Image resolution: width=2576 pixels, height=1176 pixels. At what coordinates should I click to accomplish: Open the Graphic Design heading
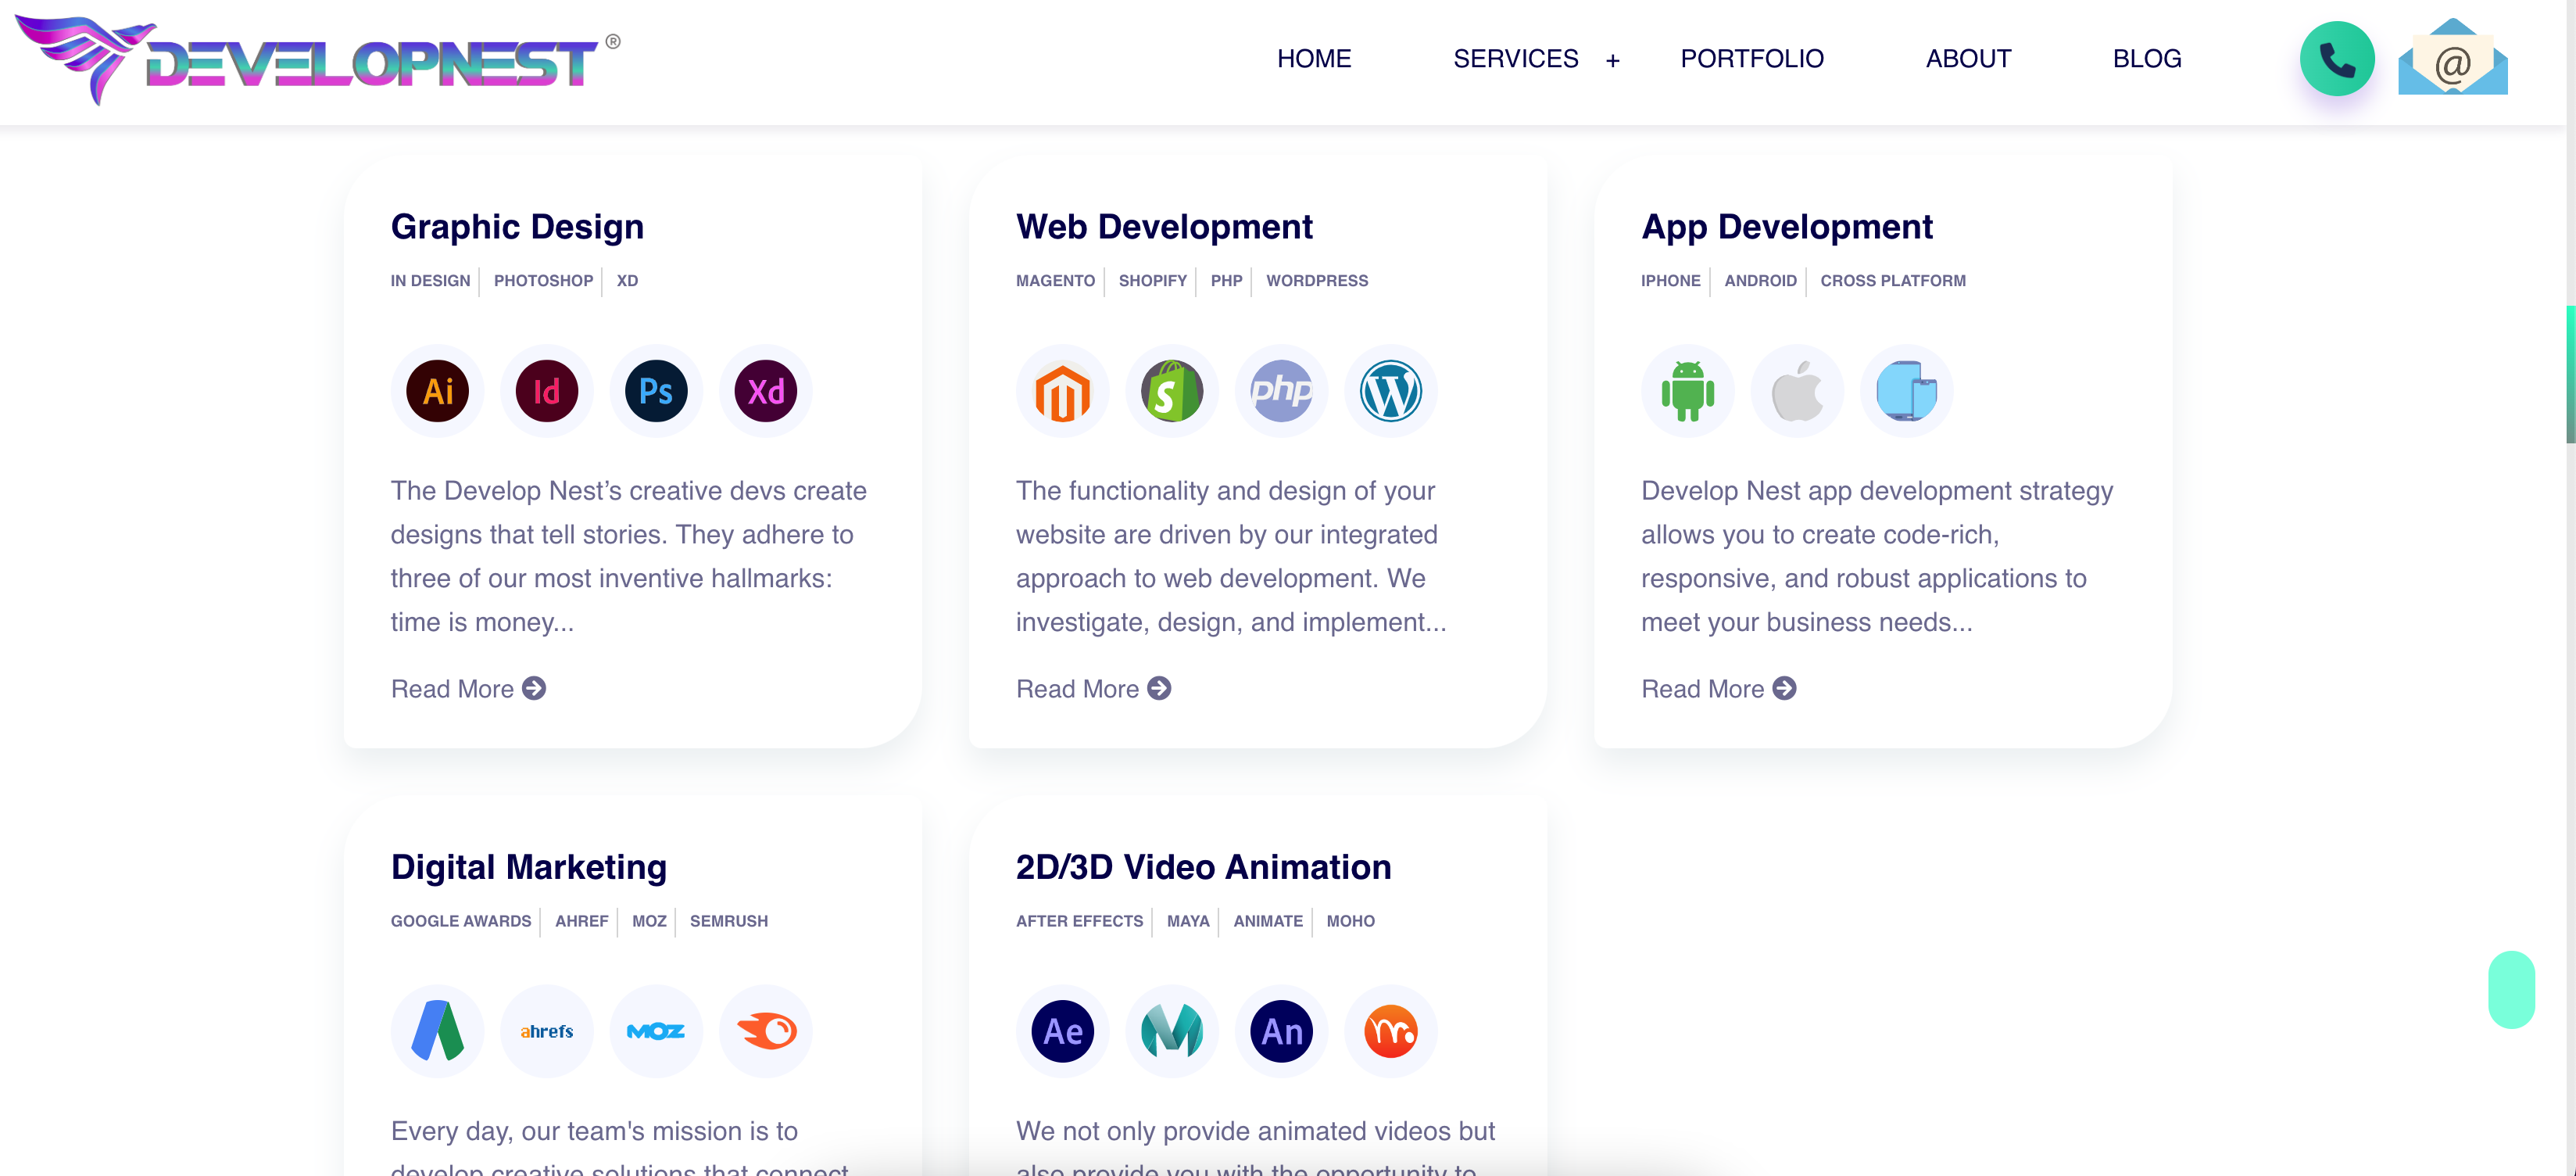click(x=517, y=228)
